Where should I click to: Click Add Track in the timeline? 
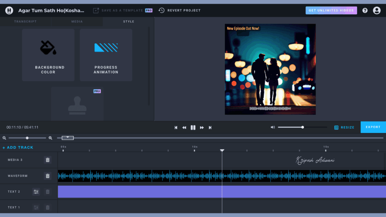[x=18, y=147]
